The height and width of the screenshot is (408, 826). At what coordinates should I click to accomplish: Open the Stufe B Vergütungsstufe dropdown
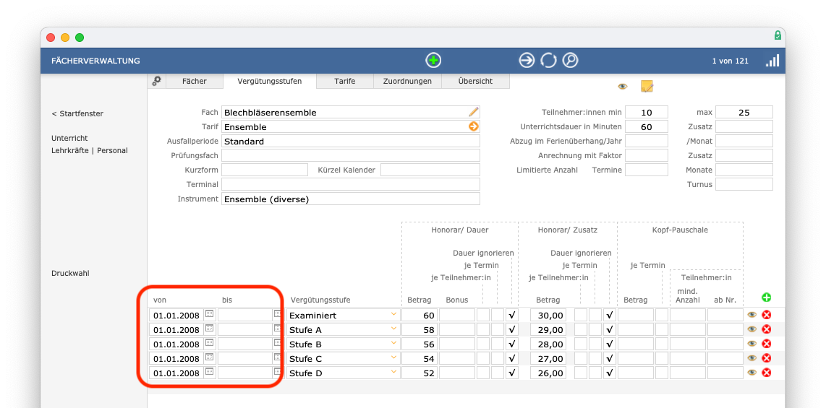[393, 343]
